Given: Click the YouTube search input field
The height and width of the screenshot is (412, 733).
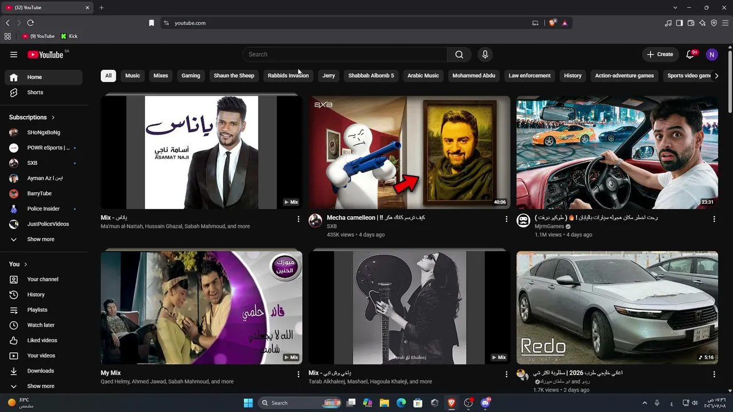Looking at the screenshot, I should 345,54.
